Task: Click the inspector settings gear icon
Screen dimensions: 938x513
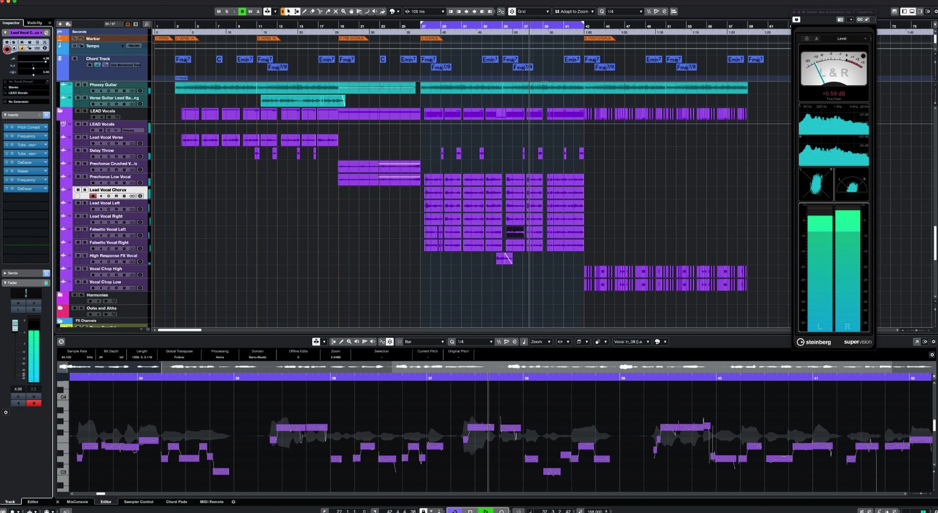Action: pos(6,412)
